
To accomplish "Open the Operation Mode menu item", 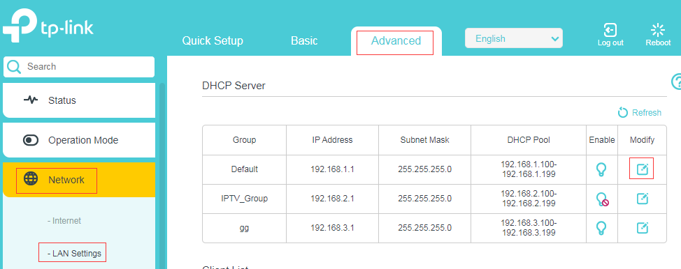I will (x=79, y=140).
